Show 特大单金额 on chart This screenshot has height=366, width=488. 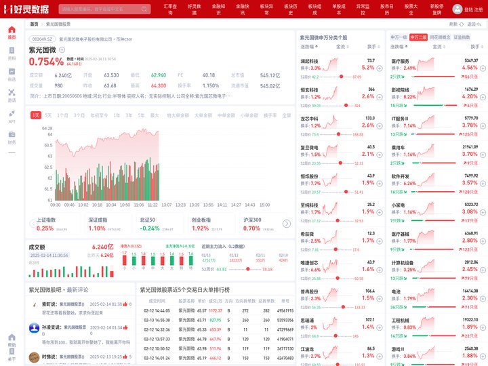pos(178,115)
